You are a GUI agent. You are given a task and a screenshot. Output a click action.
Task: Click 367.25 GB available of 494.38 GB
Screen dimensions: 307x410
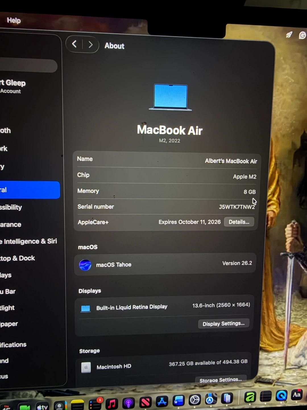click(x=208, y=363)
